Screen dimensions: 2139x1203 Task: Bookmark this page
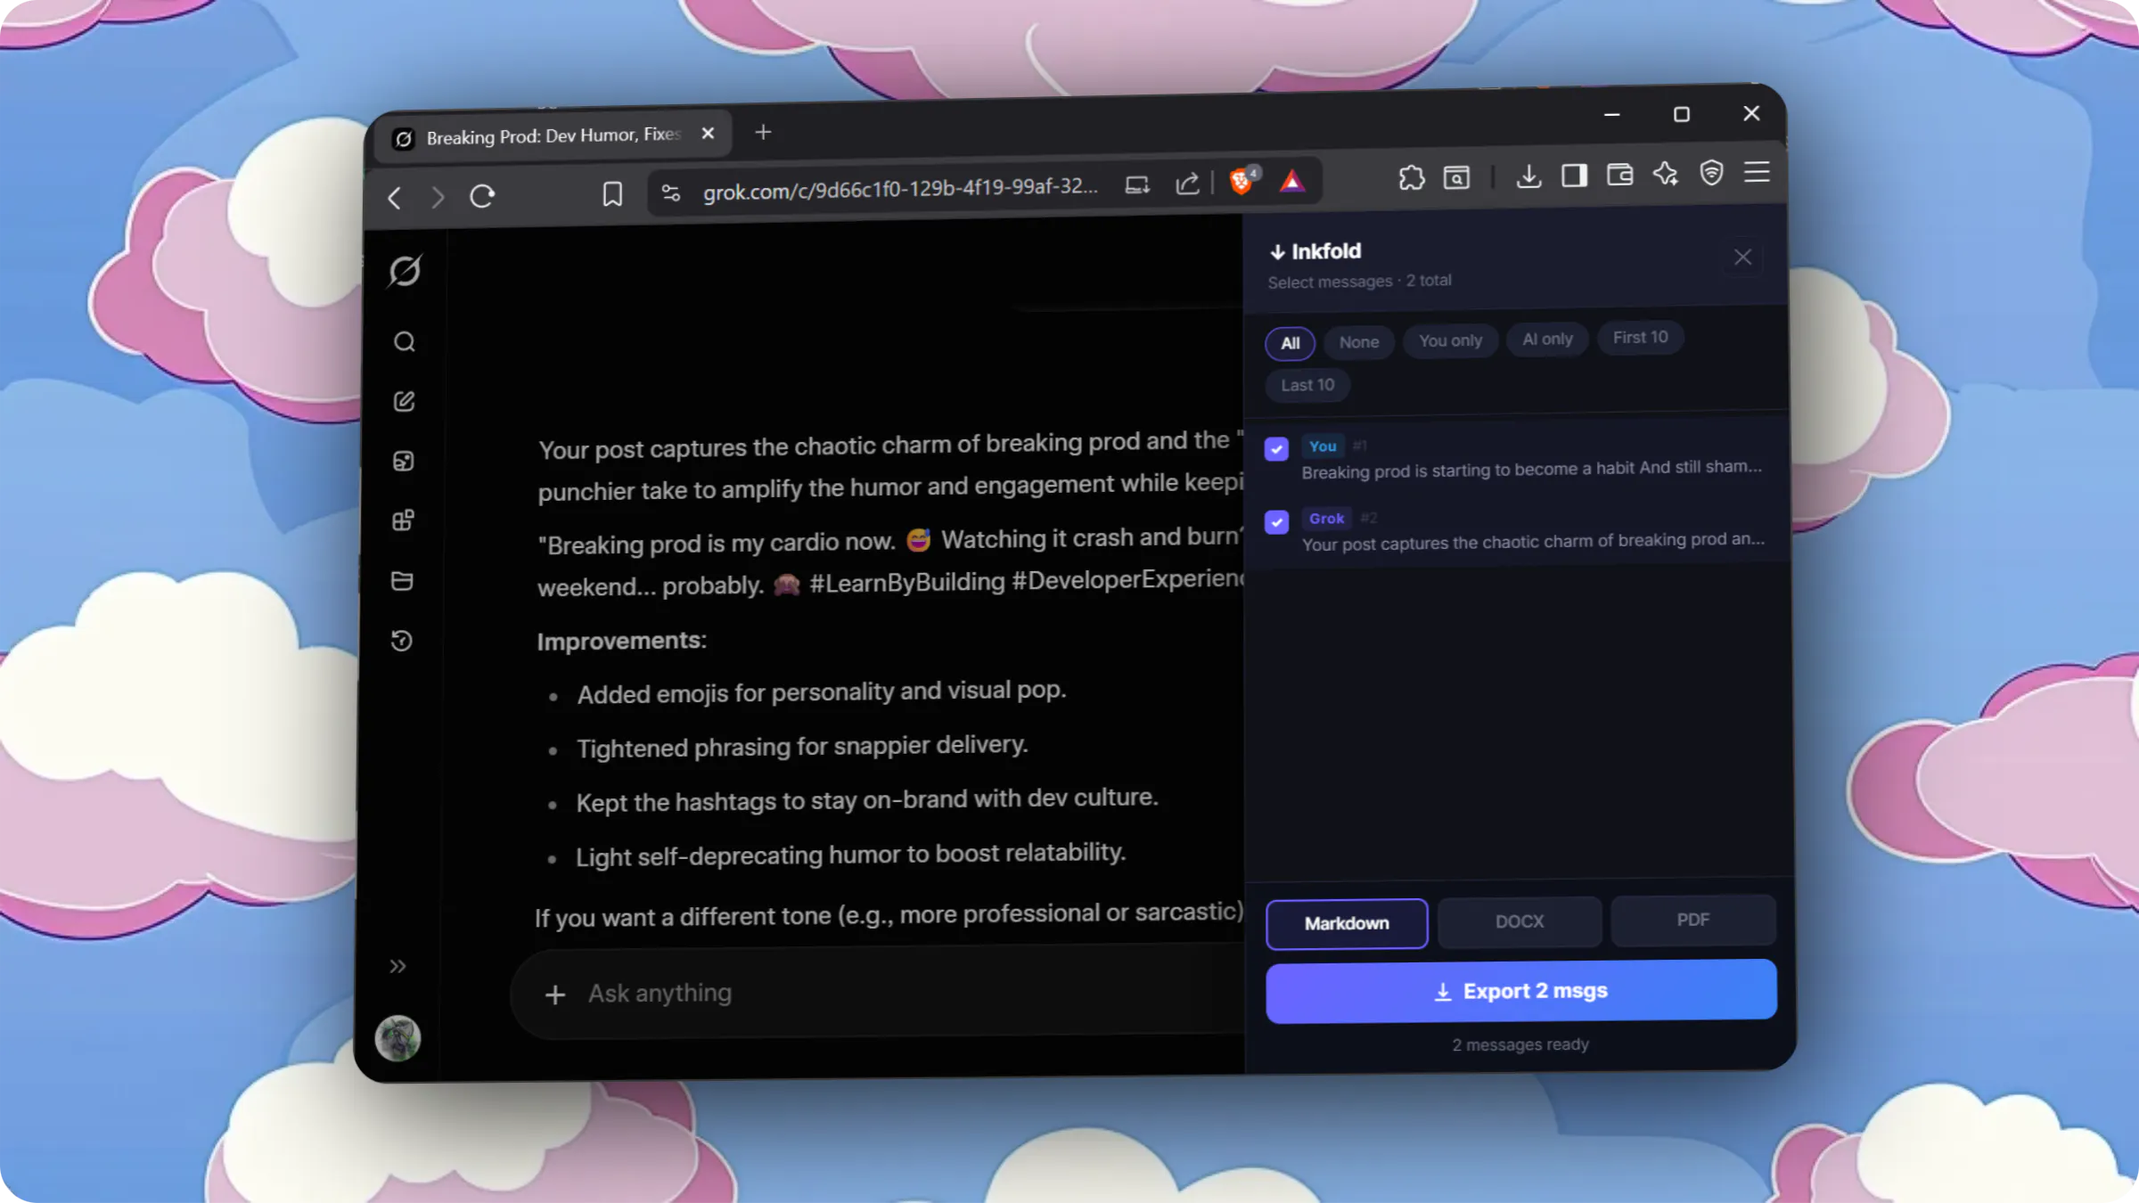tap(612, 194)
